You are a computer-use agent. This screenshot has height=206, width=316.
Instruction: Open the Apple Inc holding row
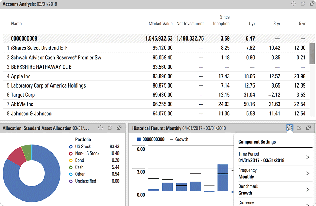pyautogui.click(x=21, y=76)
